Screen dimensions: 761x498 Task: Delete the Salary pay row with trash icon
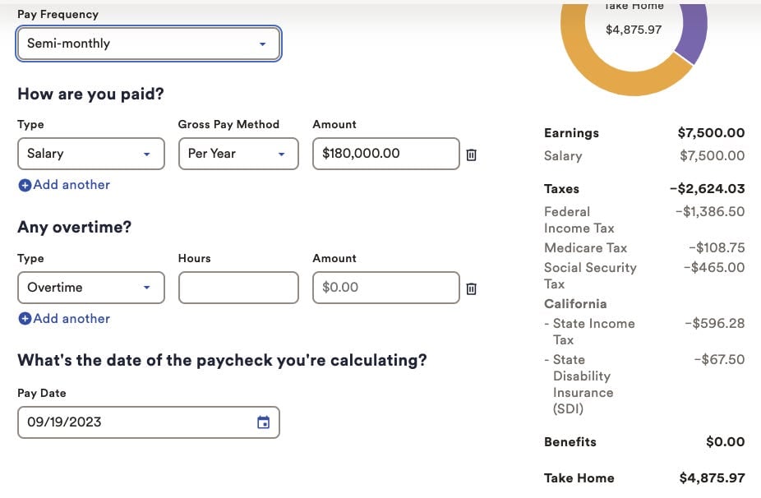tap(471, 154)
